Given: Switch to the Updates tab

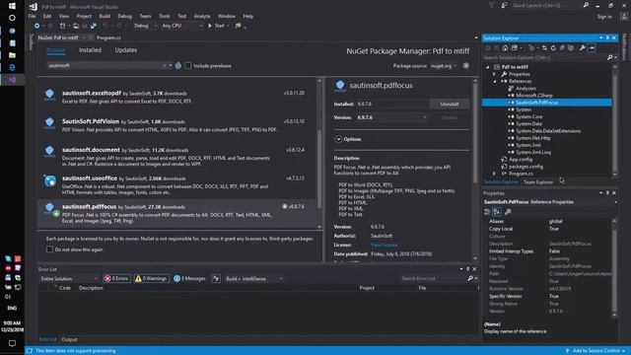Looking at the screenshot, I should (126, 50).
